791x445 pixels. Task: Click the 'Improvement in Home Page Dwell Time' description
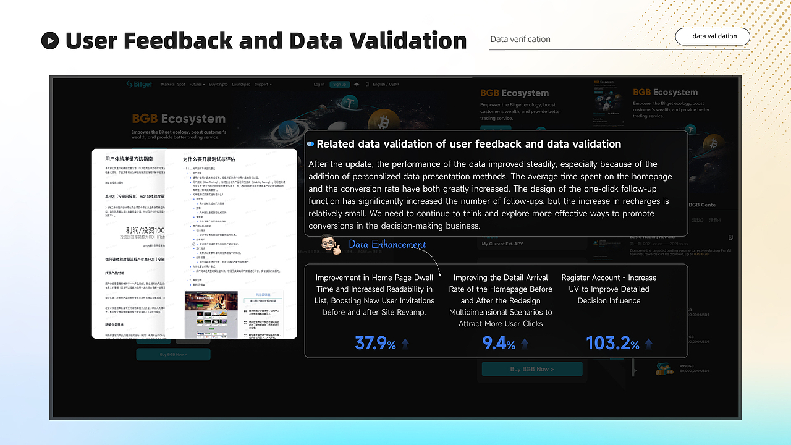pos(375,295)
